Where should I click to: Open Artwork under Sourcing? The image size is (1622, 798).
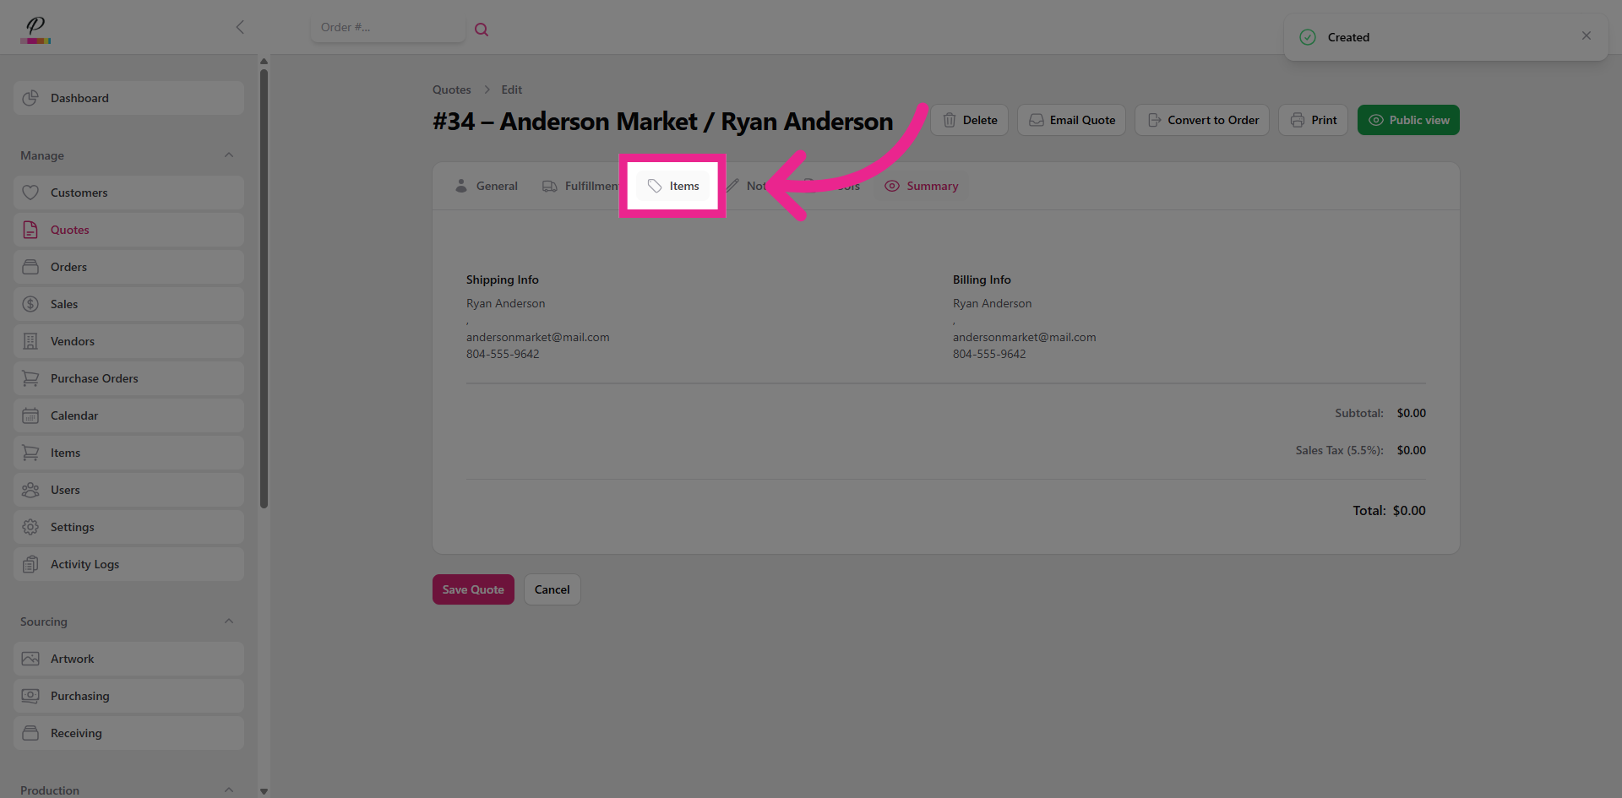tap(73, 659)
